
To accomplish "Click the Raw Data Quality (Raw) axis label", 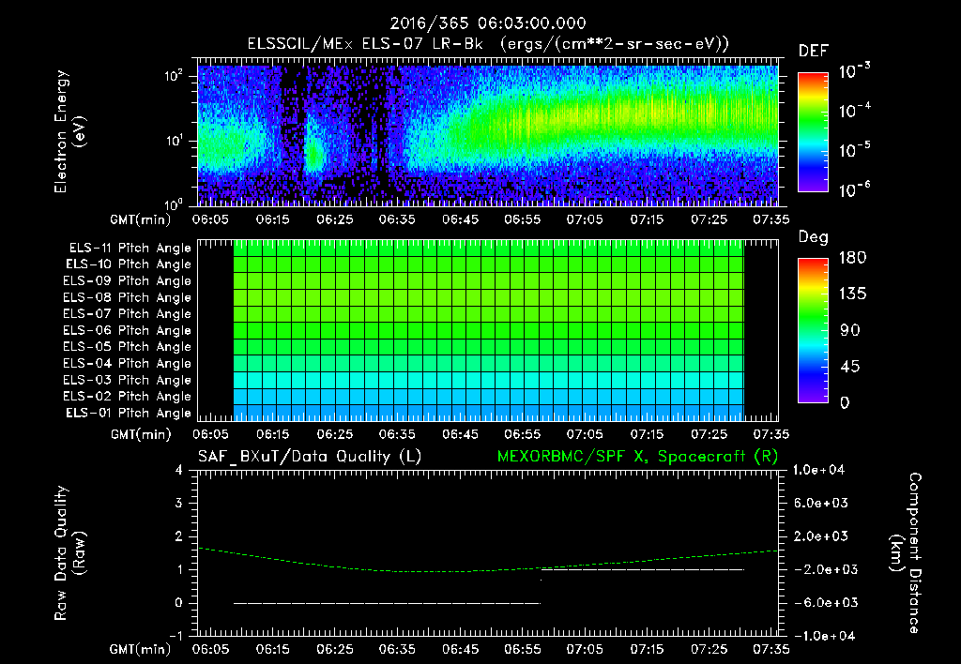I will [x=69, y=553].
